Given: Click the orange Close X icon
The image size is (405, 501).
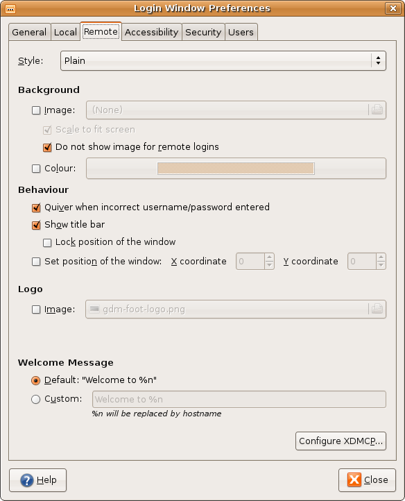Looking at the screenshot, I should click(x=354, y=479).
